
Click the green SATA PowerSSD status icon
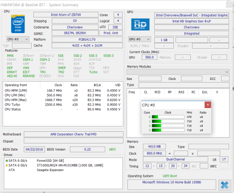tap(7, 160)
